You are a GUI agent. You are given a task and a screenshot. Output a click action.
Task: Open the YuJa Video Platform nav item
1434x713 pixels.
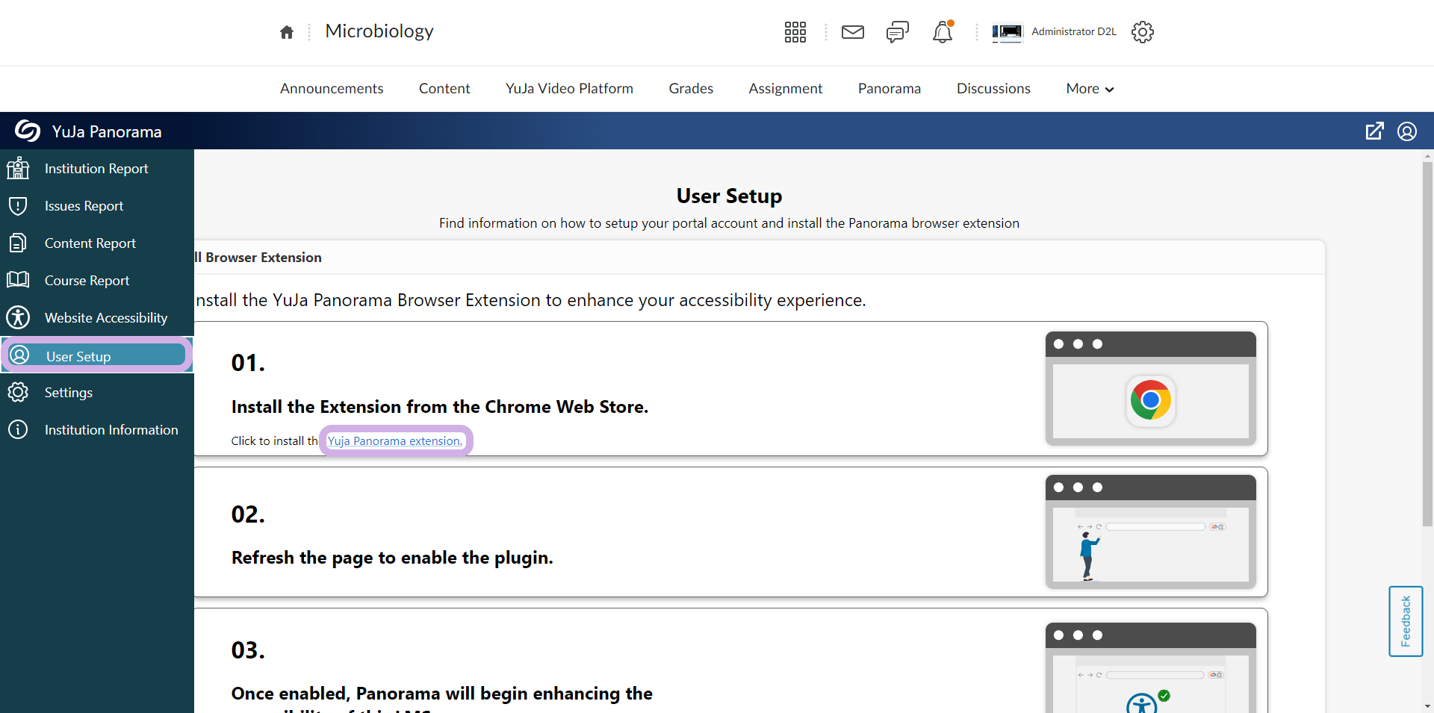pyautogui.click(x=569, y=89)
